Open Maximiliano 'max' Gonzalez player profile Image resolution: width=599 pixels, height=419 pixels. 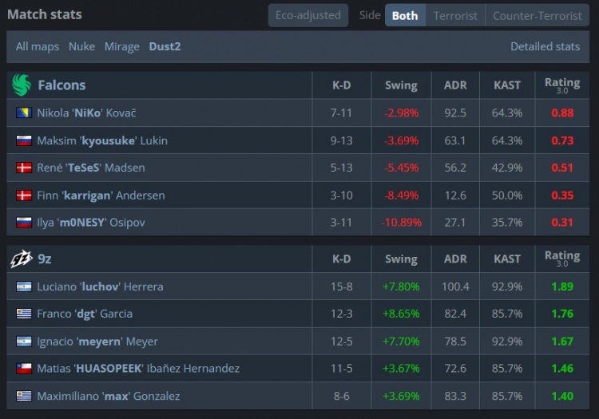point(109,396)
